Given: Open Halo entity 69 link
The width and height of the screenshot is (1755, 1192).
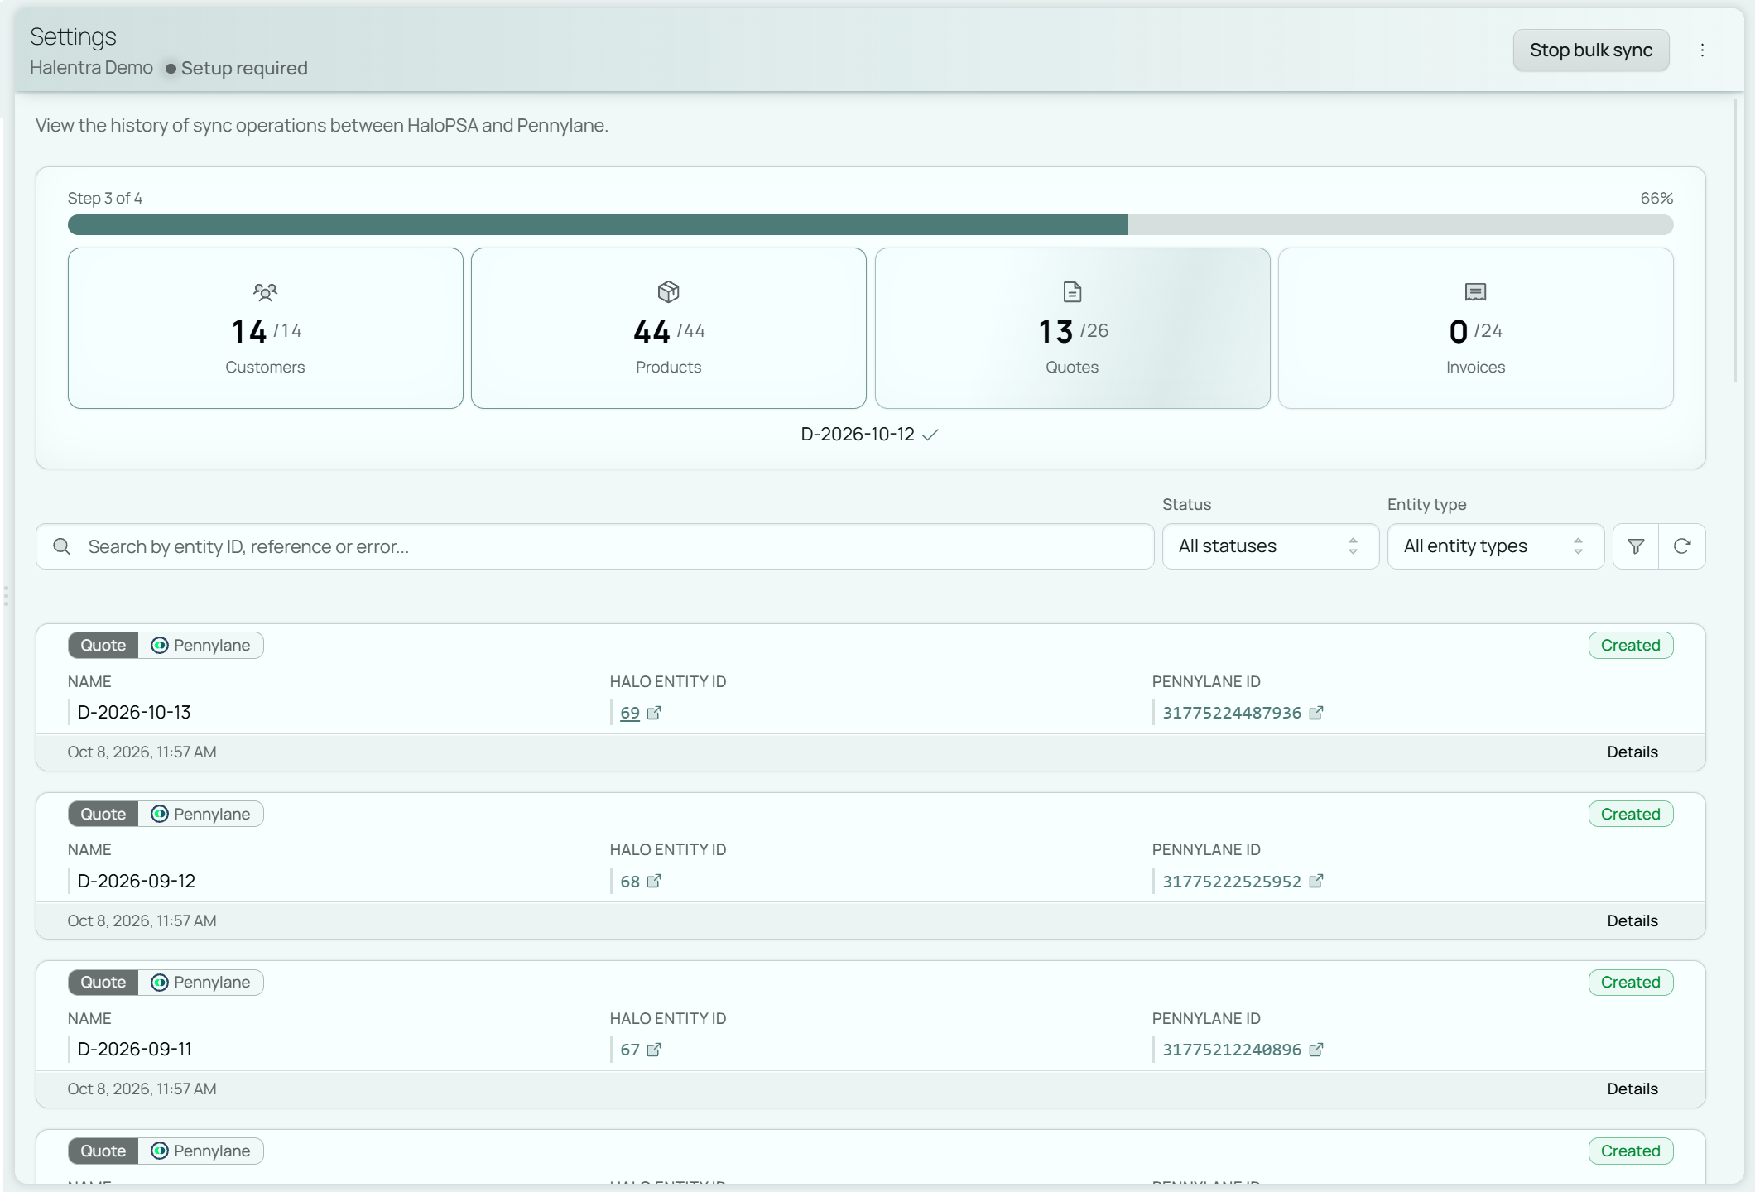Looking at the screenshot, I should [x=630, y=713].
